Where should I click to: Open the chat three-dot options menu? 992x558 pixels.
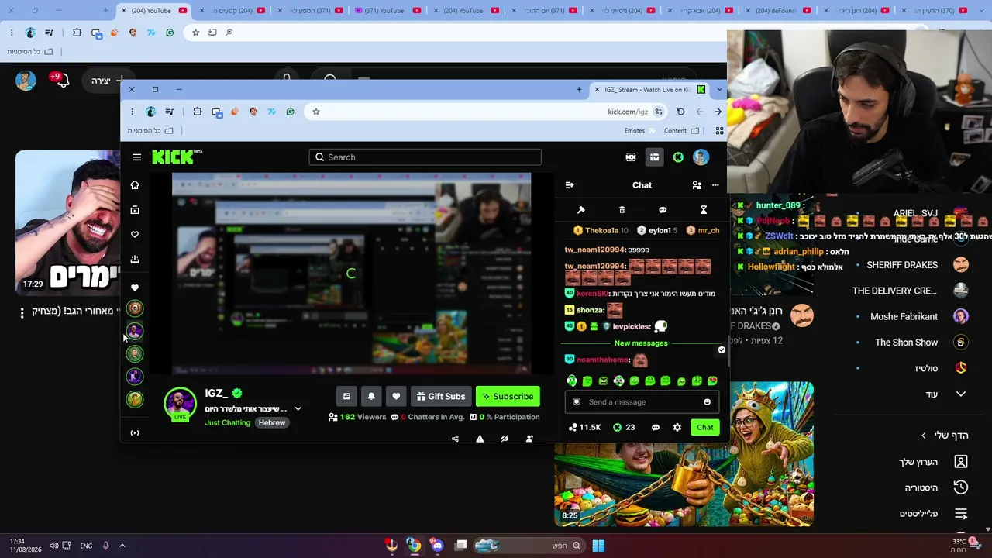coord(715,185)
